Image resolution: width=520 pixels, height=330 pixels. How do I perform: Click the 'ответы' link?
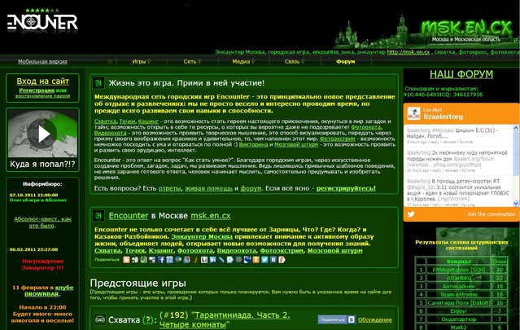point(170,188)
